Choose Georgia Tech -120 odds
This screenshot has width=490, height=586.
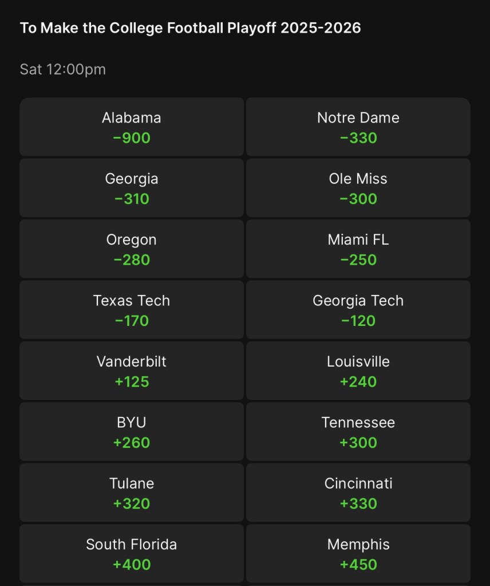click(x=358, y=310)
